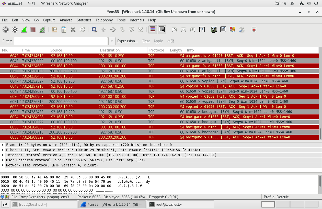Stop the running capture
Screen dimensions: 322x209
(x=33, y=30)
